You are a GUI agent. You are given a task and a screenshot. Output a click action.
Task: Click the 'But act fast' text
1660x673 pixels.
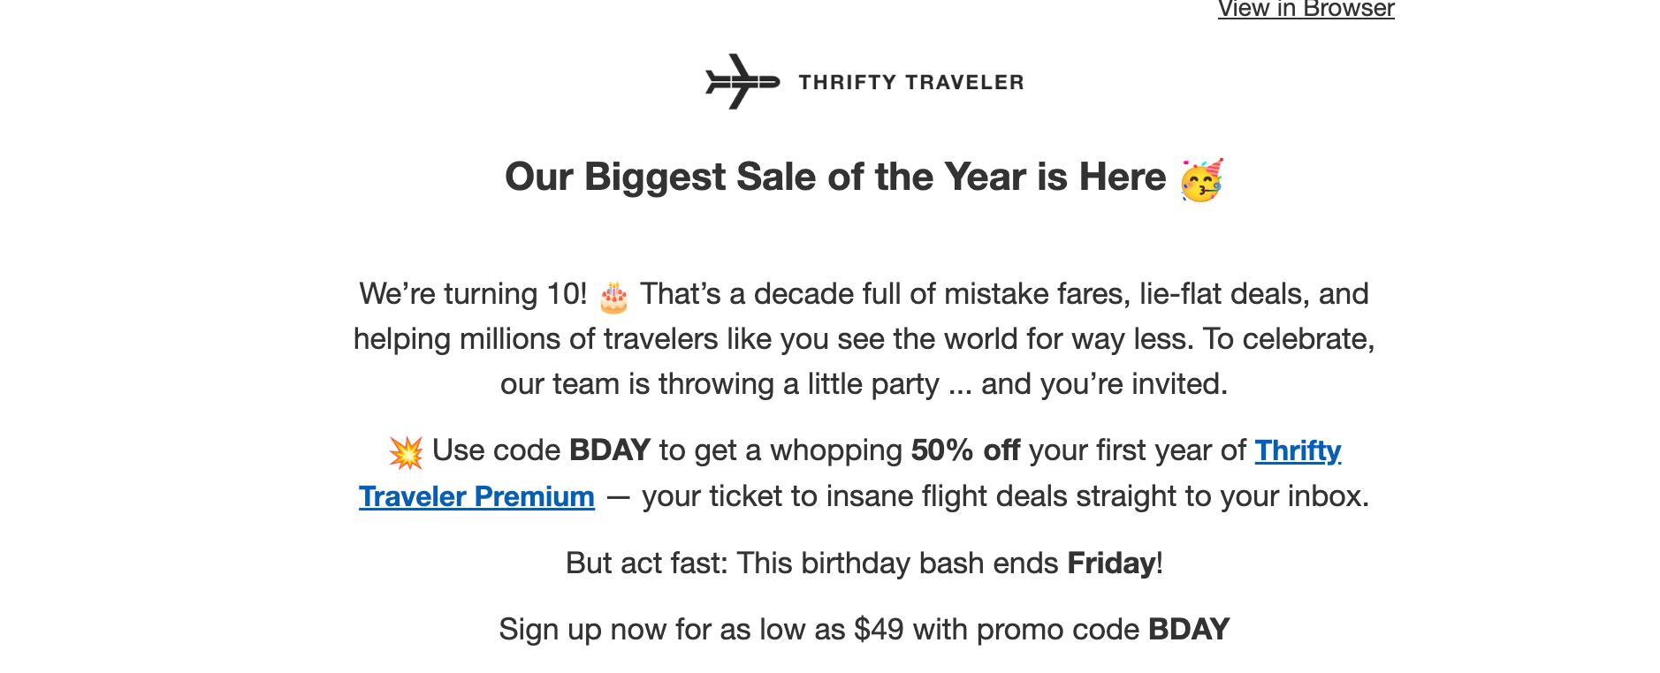646,563
